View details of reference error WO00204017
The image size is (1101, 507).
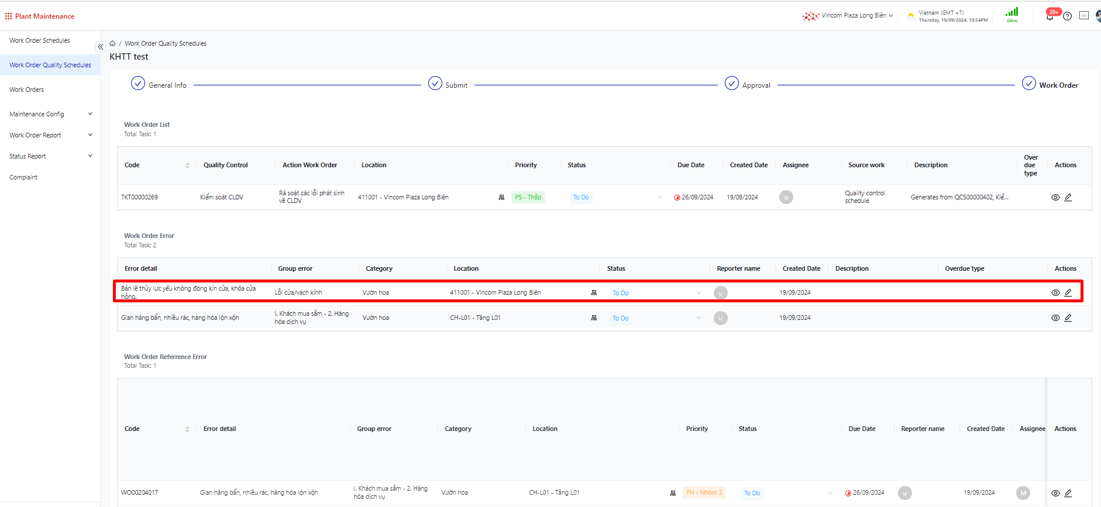pos(1055,494)
